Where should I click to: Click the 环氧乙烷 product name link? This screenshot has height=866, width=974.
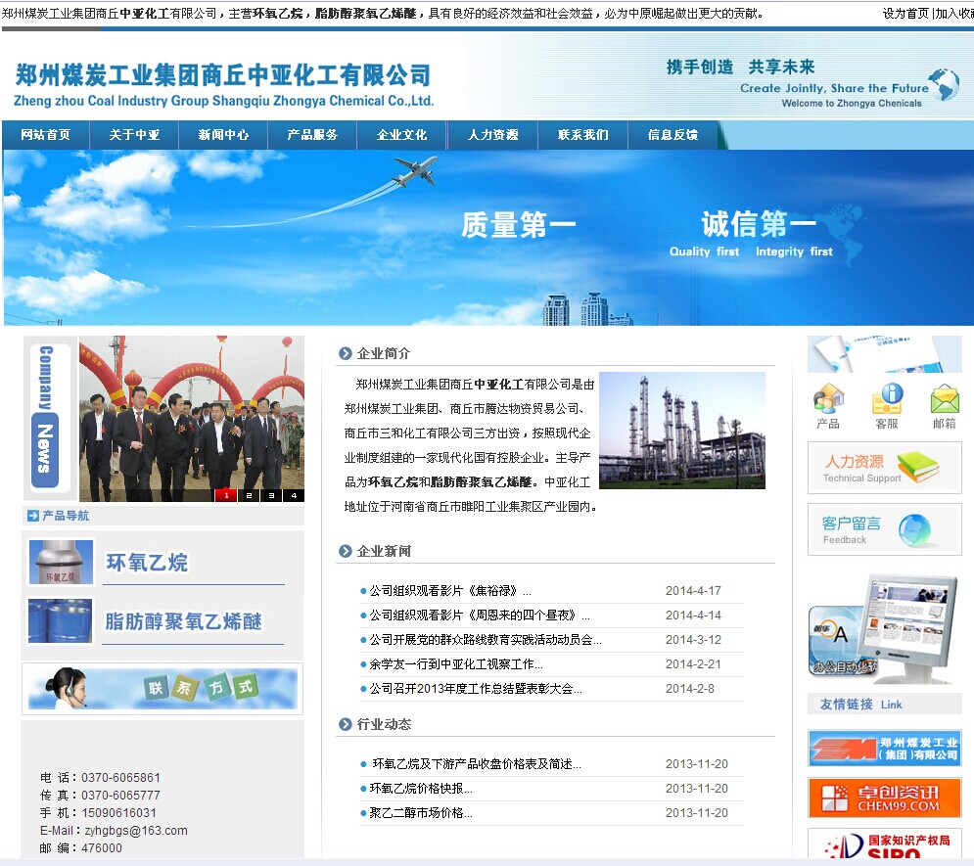point(147,563)
